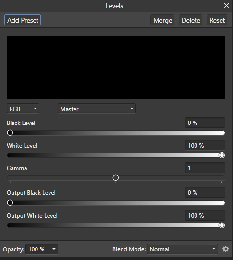Delete the Levels adjustment
233x260 pixels.
(191, 20)
